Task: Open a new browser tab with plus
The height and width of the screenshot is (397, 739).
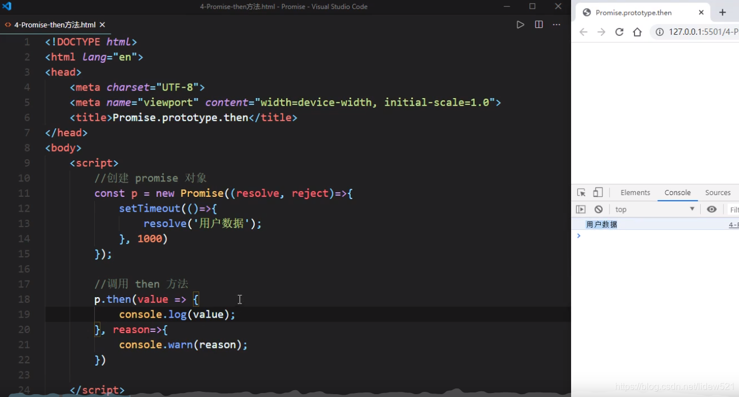Action: (722, 12)
